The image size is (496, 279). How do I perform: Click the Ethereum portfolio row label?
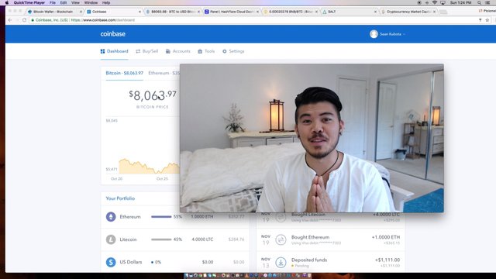pos(130,217)
